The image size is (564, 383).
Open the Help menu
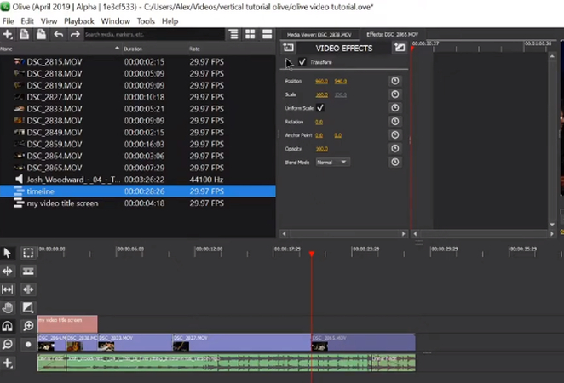coord(170,21)
